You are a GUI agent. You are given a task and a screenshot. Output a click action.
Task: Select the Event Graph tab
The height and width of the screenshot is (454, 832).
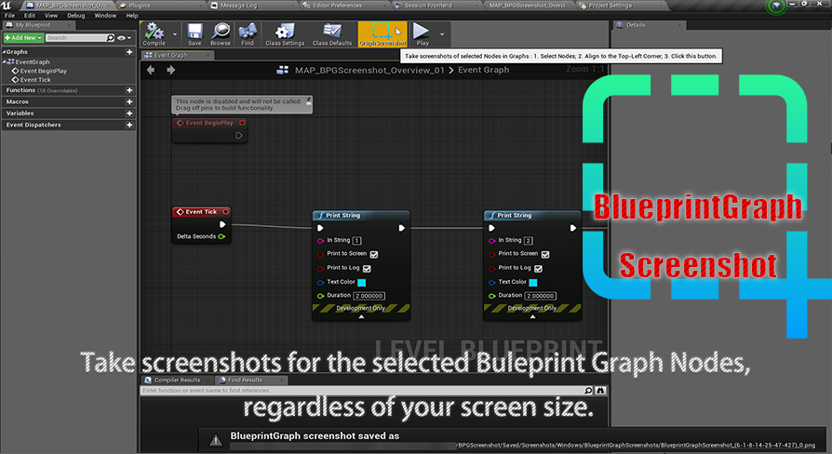point(176,55)
